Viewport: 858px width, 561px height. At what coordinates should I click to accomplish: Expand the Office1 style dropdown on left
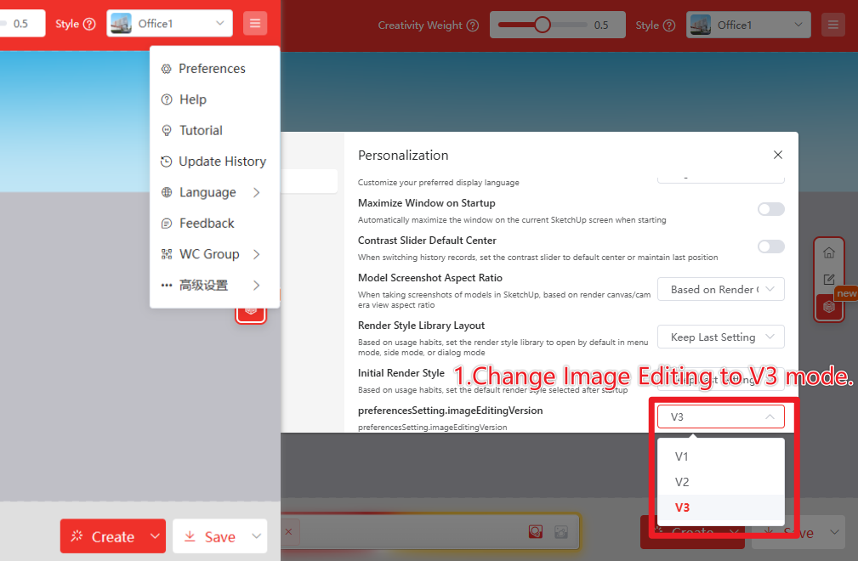pyautogui.click(x=169, y=24)
